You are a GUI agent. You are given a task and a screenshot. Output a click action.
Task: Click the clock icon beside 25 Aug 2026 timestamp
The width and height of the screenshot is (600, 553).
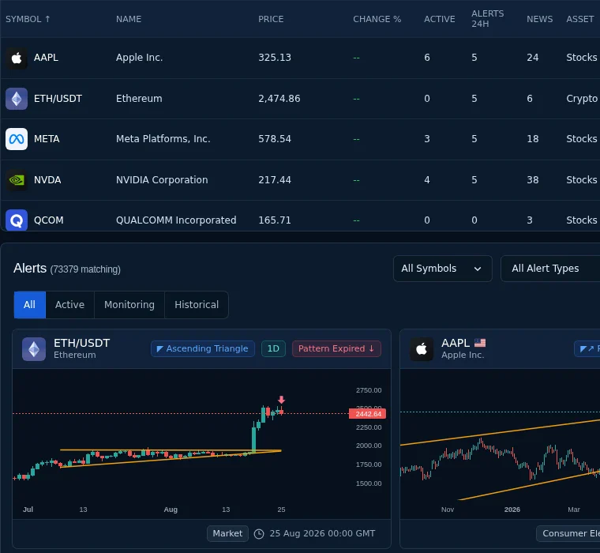(x=259, y=534)
